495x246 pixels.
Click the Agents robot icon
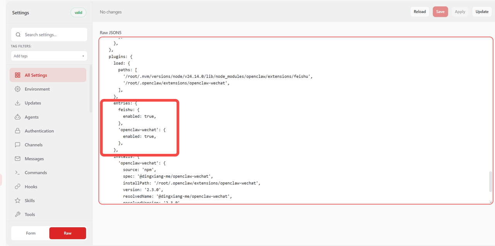point(17,117)
